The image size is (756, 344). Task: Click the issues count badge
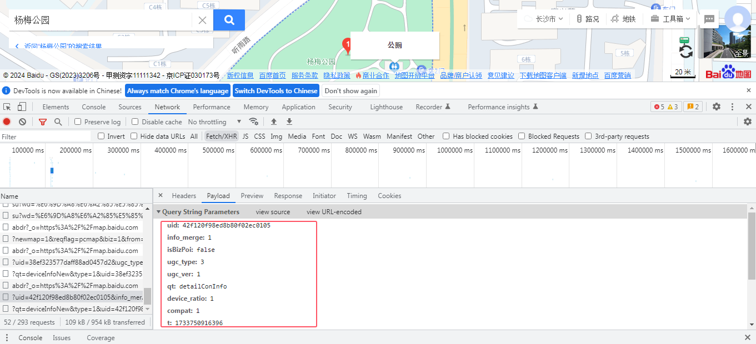(x=692, y=107)
